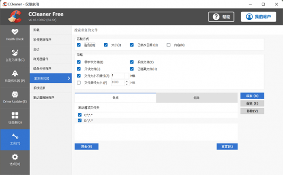Image resolution: width=283 pixels, height=175 pixels.
Task: Open the 卸载 uninstall tool
Action: pos(51,30)
